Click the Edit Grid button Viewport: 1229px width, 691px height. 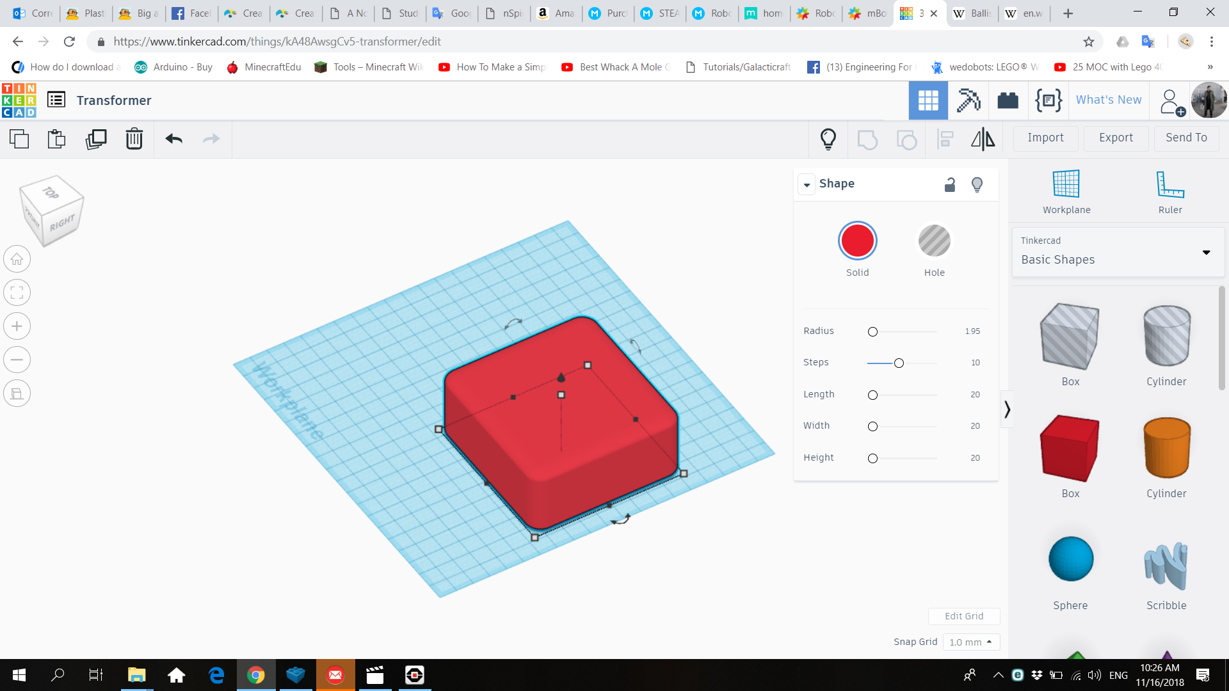tap(963, 616)
